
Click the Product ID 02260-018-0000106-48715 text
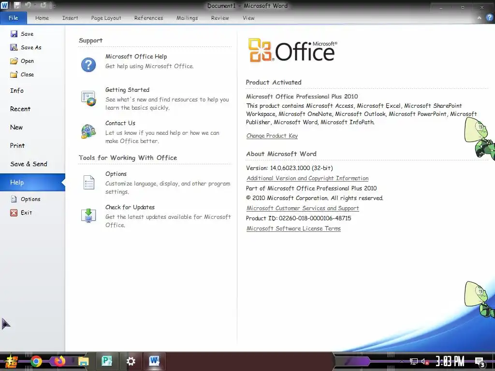299,218
